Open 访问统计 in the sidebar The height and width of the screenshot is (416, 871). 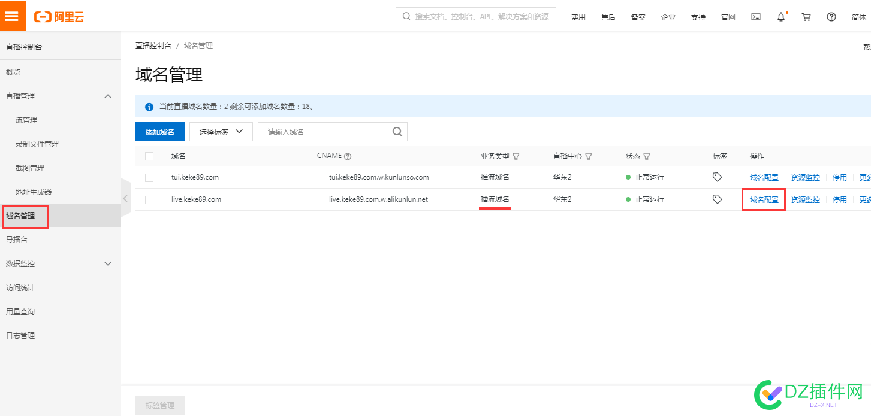pos(20,287)
